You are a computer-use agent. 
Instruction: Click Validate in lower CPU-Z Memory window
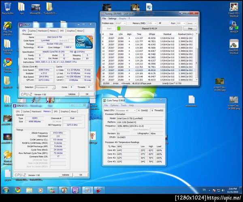[66, 175]
